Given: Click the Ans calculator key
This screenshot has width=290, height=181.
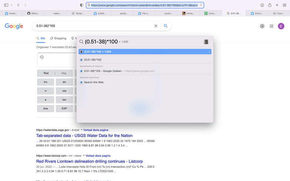Looking at the screenshot, I should [46, 109].
